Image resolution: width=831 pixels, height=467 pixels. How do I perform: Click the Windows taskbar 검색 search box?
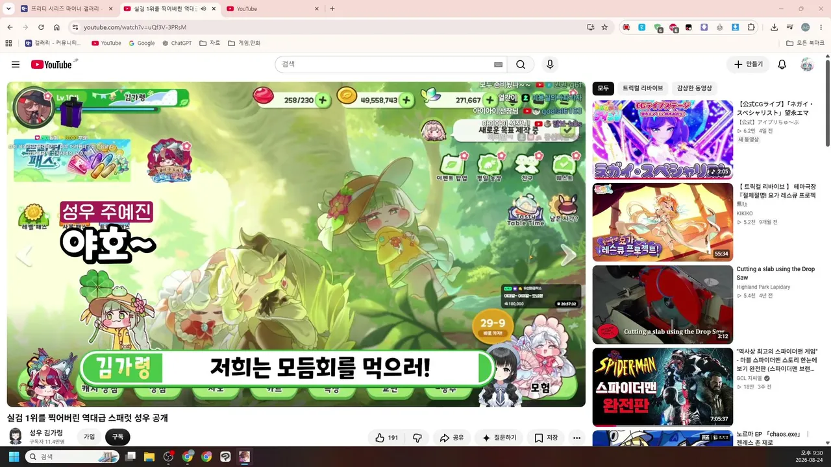pos(72,457)
